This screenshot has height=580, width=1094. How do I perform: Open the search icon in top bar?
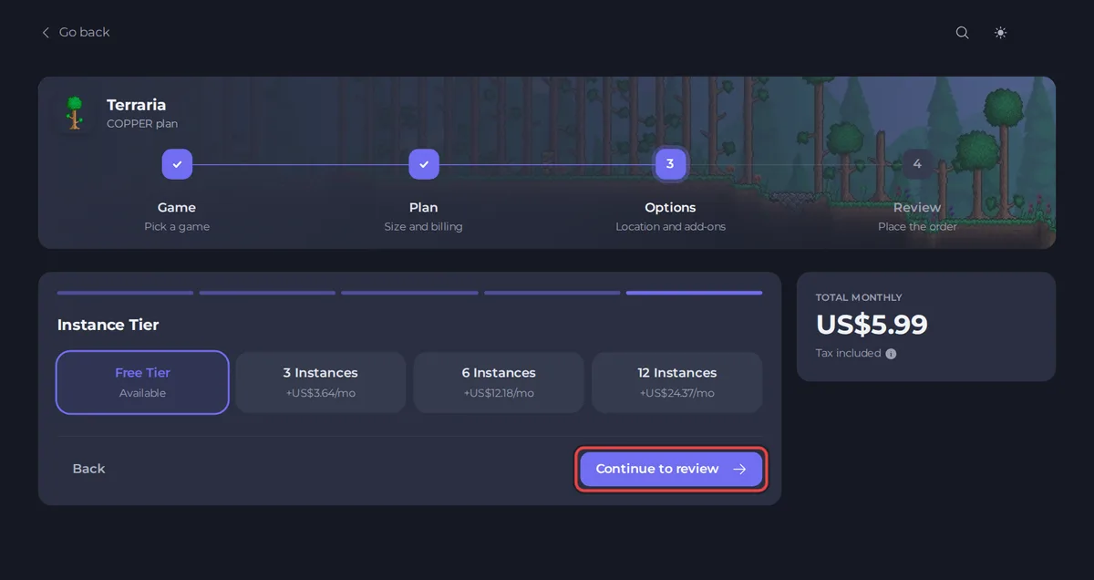pos(962,33)
